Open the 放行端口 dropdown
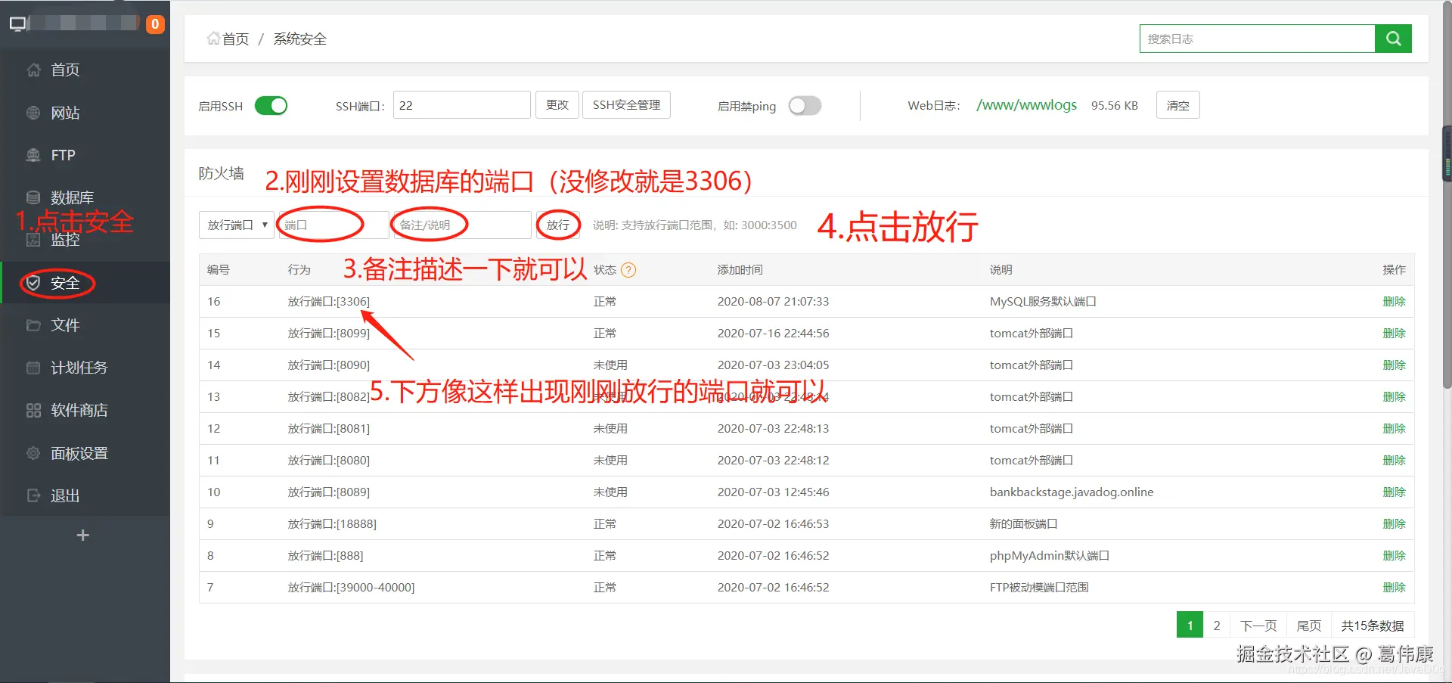Image resolution: width=1452 pixels, height=683 pixels. tap(237, 225)
